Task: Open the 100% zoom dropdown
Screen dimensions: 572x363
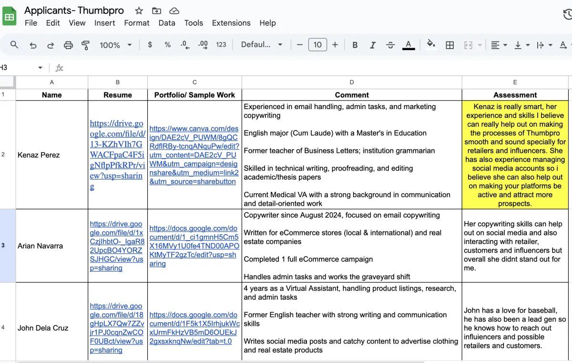Action: pyautogui.click(x=115, y=45)
